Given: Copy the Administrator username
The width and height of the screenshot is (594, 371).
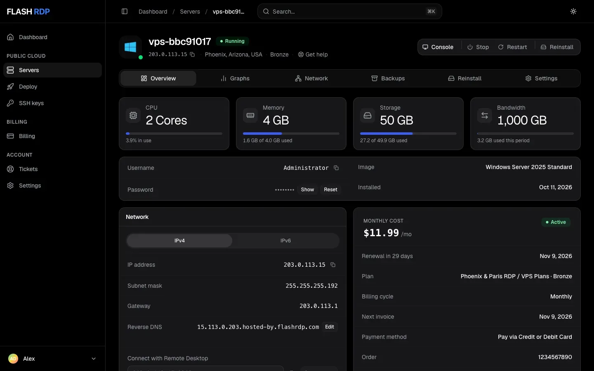Looking at the screenshot, I should click(x=336, y=168).
